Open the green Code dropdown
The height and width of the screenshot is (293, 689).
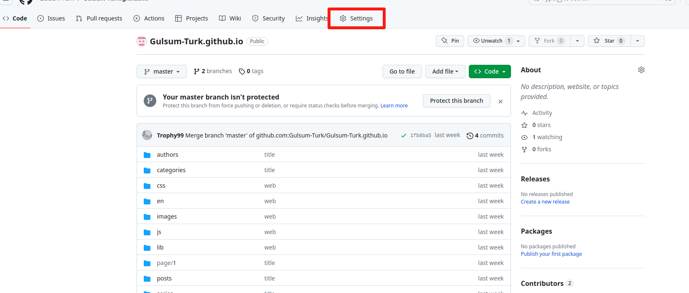pyautogui.click(x=490, y=71)
